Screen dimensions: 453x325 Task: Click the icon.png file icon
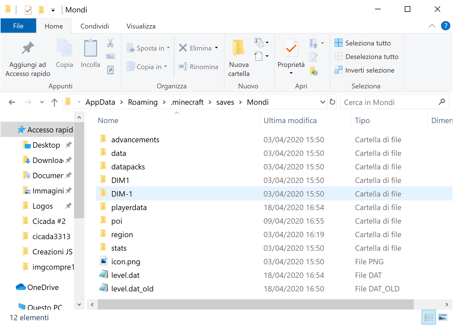(x=104, y=261)
